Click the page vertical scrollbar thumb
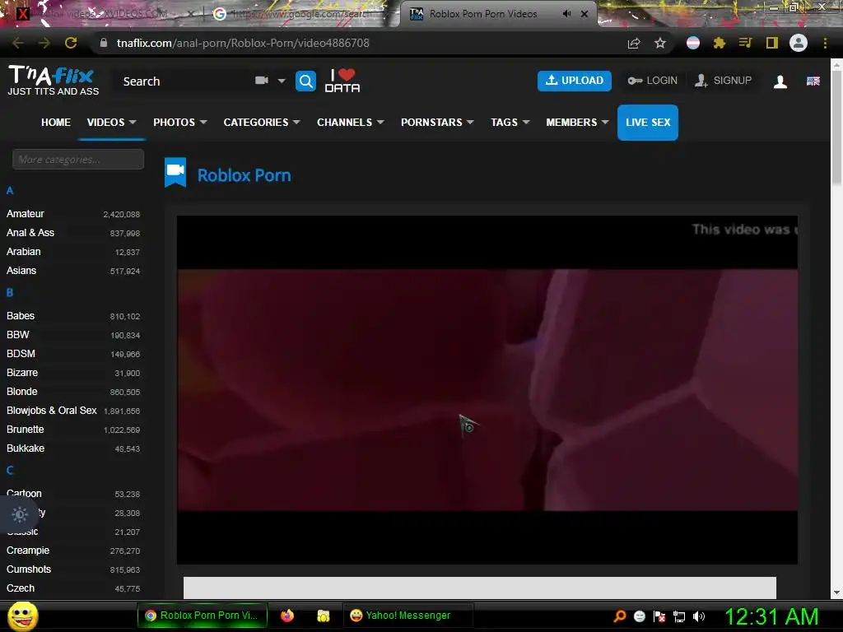The width and height of the screenshot is (843, 632). pyautogui.click(x=836, y=129)
